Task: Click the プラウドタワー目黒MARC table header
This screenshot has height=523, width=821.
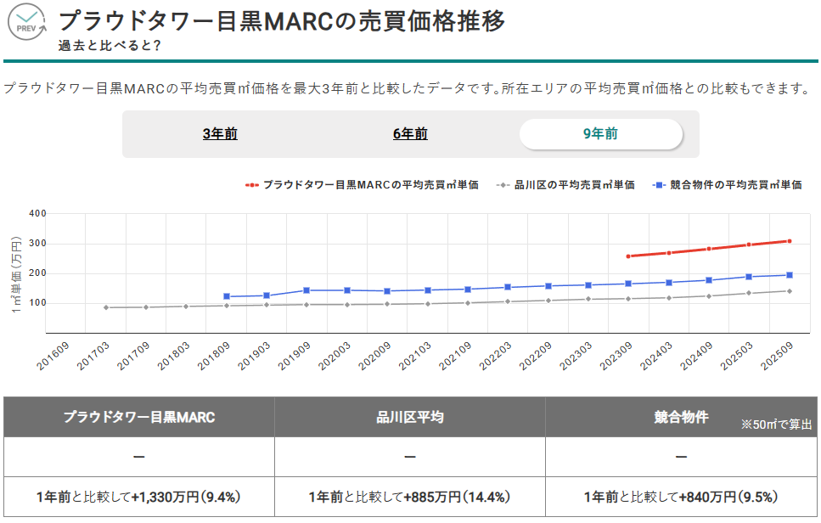Action: 139,417
